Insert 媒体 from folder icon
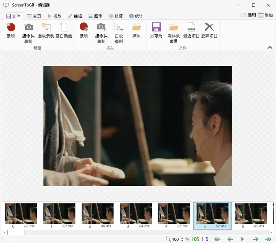This screenshot has height=243, width=276. click(x=136, y=30)
